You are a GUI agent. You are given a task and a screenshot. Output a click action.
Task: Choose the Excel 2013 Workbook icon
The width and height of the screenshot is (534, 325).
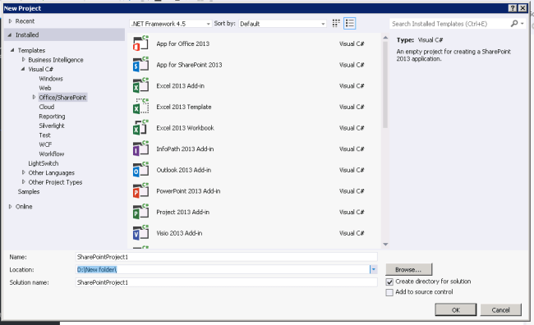[140, 128]
